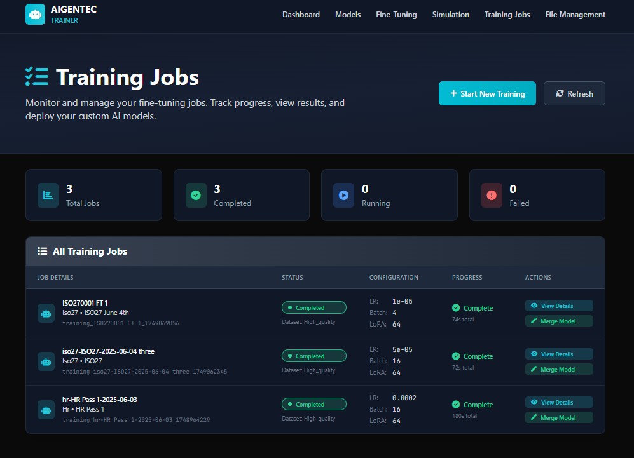The image size is (634, 458).
Task: View Details for the ISO270001 FT 1 job
Action: (558, 306)
